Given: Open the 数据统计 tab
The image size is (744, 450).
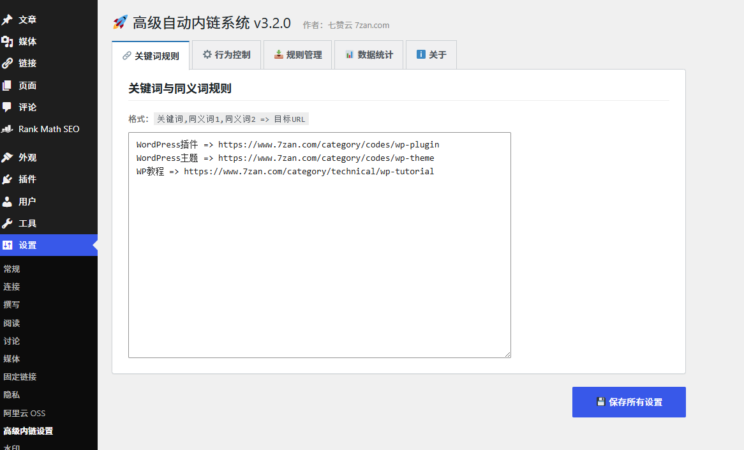Looking at the screenshot, I should (369, 55).
